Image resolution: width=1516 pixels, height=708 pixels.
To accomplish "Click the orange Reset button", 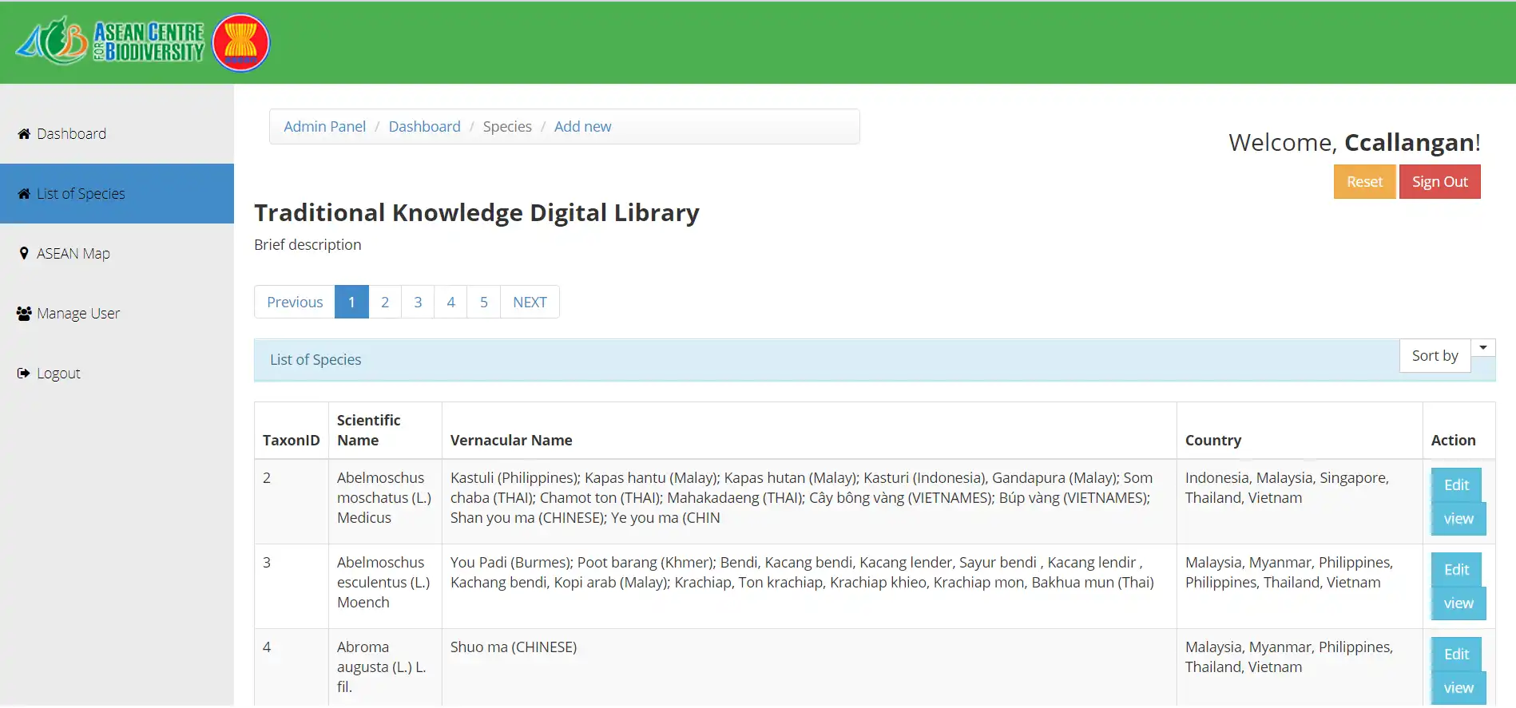I will (x=1364, y=181).
